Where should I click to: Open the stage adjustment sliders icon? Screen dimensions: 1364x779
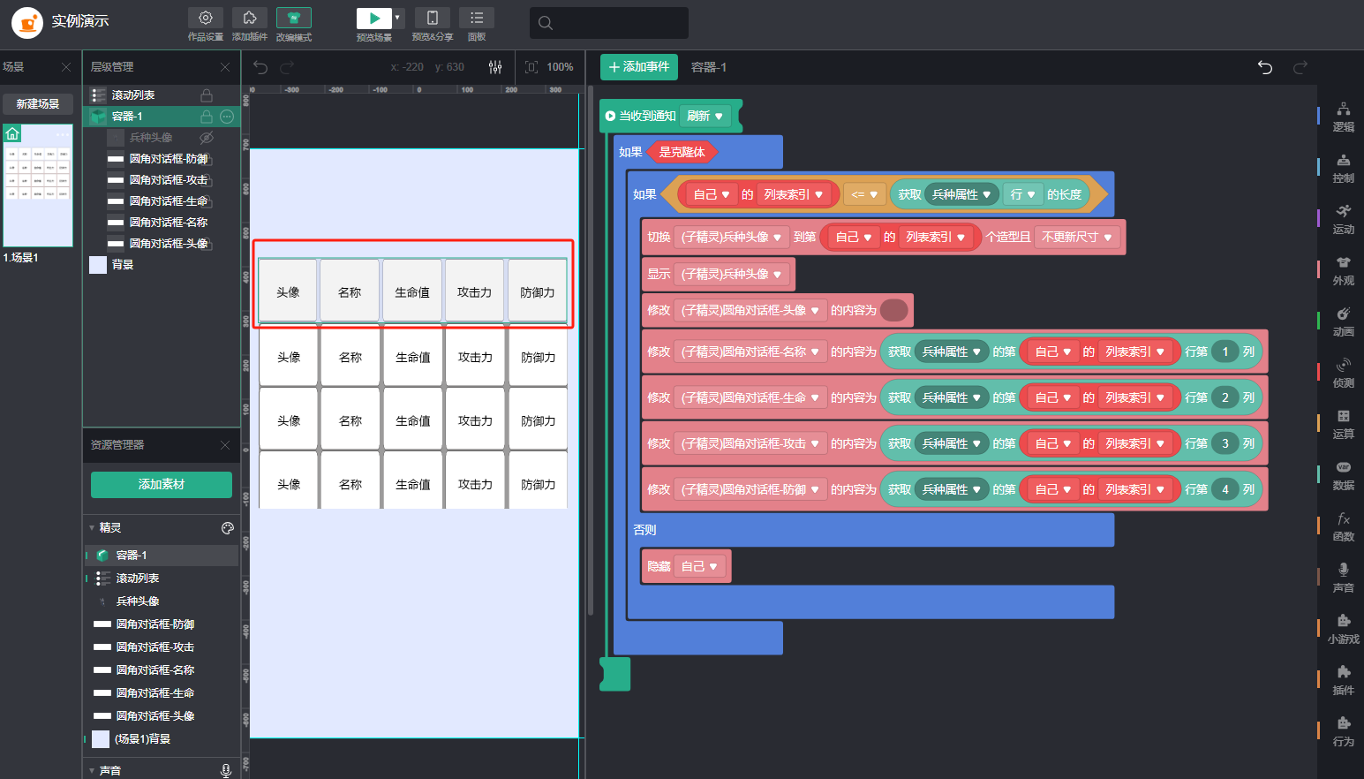point(495,67)
